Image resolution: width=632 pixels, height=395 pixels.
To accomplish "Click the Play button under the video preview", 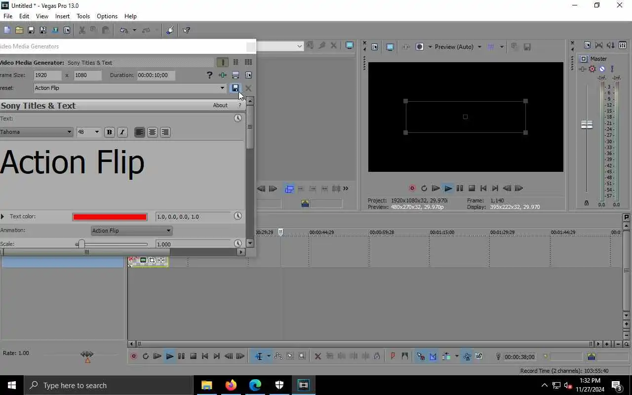I will pyautogui.click(x=448, y=188).
